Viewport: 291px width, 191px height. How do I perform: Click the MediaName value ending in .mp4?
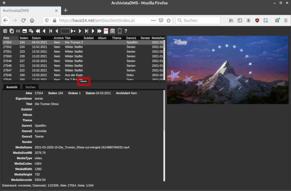[82, 148]
